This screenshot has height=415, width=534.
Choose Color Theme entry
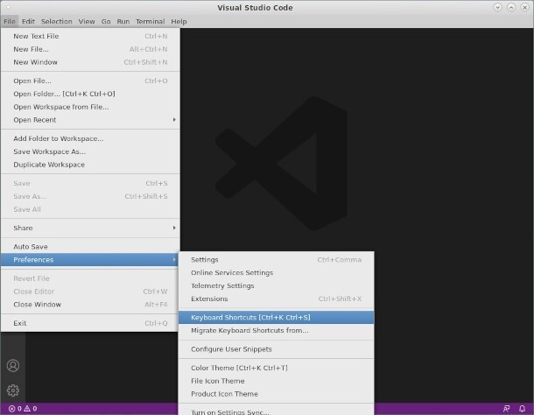277,368
